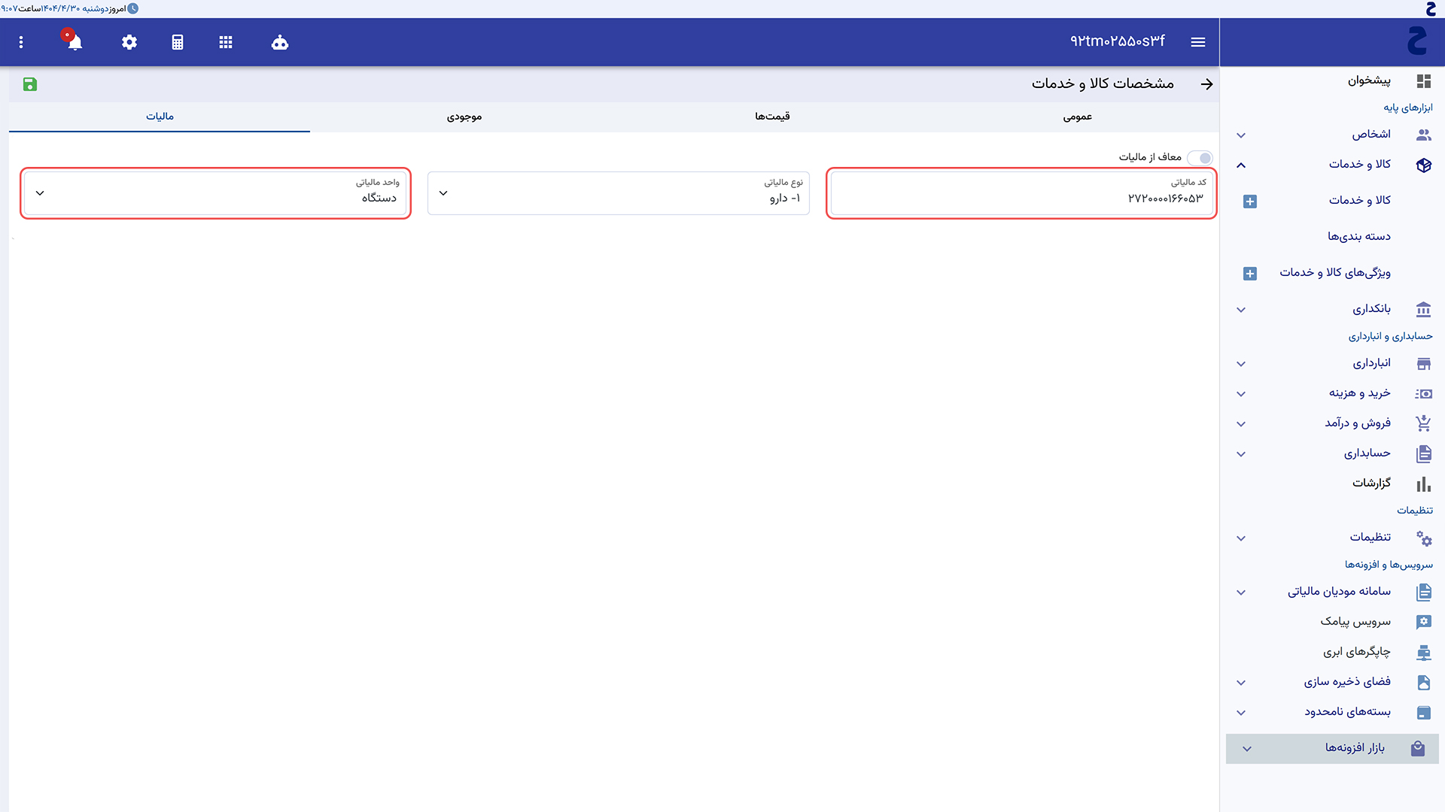This screenshot has height=812, width=1445.
Task: Open the واحد مالیاتی dropdown
Action: click(x=215, y=193)
